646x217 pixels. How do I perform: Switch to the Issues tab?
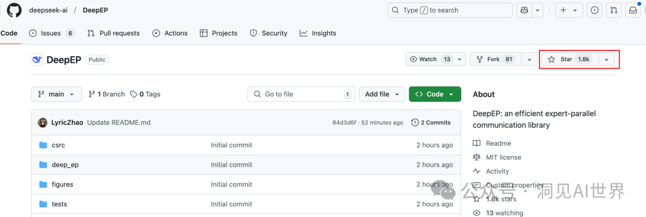[x=52, y=33]
